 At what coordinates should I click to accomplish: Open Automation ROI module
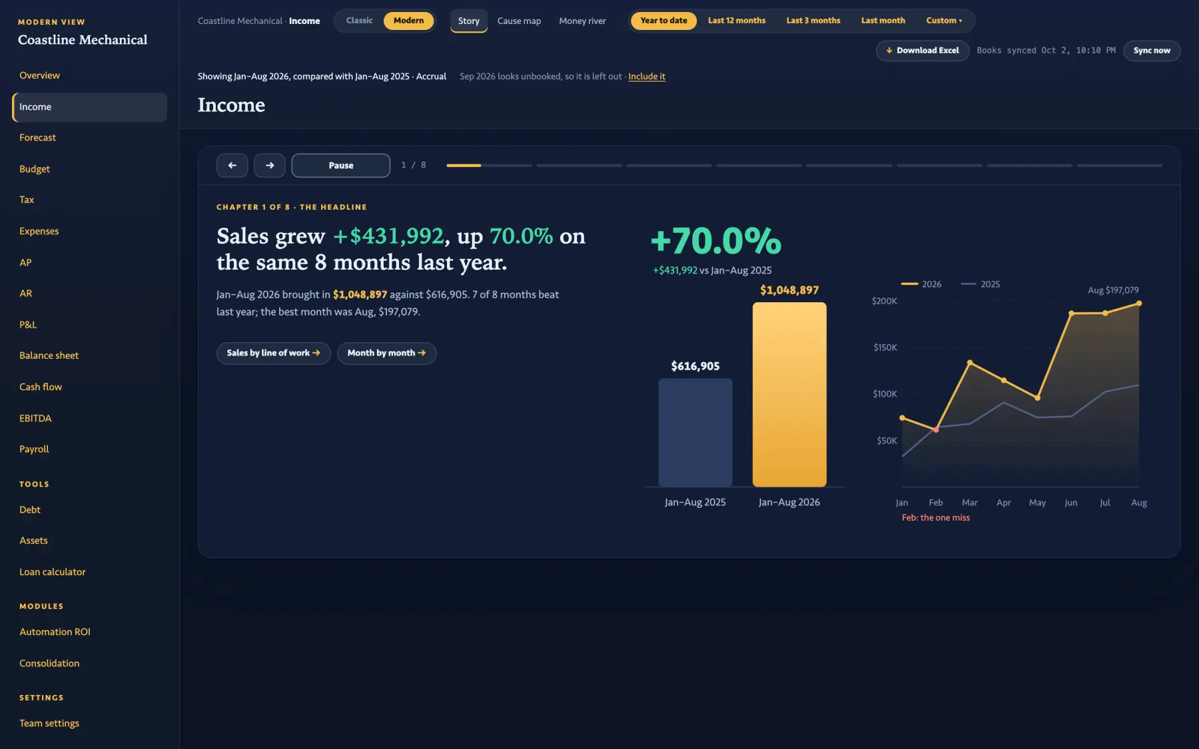(x=89, y=632)
